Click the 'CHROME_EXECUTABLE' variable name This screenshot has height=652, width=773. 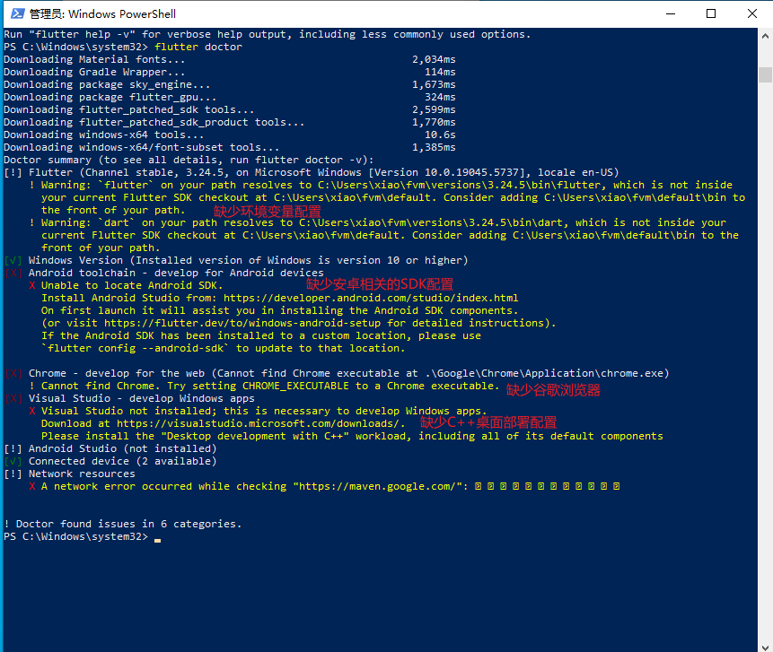[295, 386]
